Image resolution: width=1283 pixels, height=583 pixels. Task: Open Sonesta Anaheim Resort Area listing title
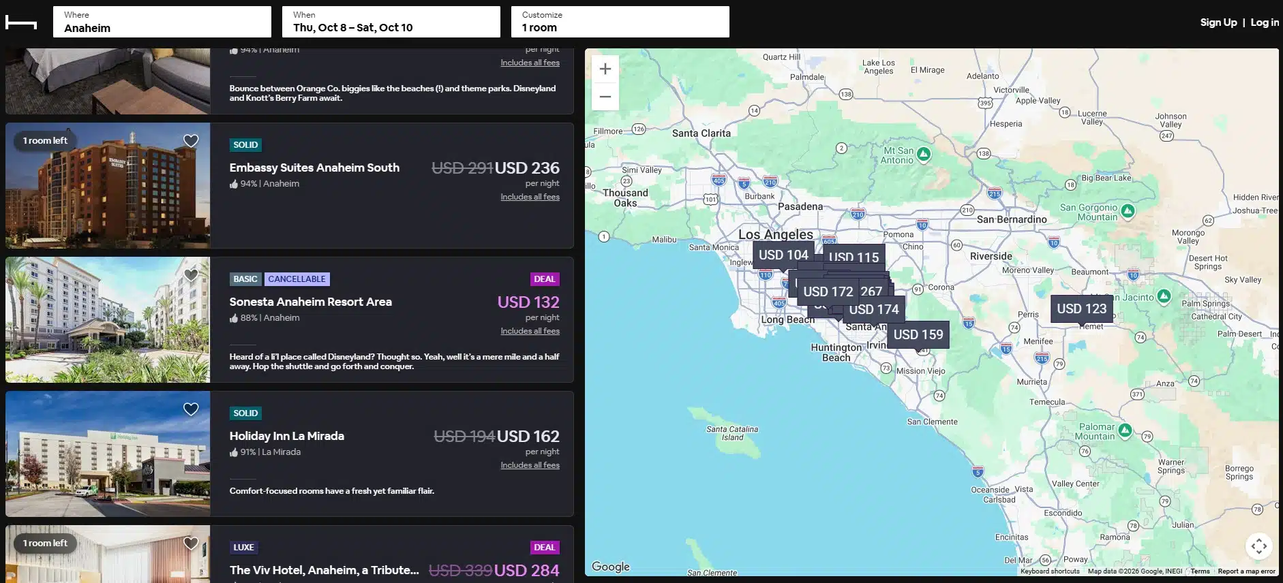(311, 302)
